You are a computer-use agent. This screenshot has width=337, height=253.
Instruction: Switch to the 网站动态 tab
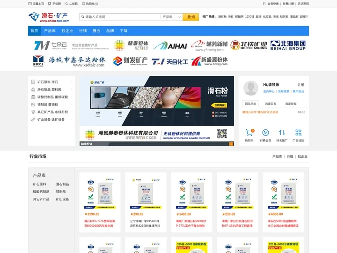click(x=250, y=104)
